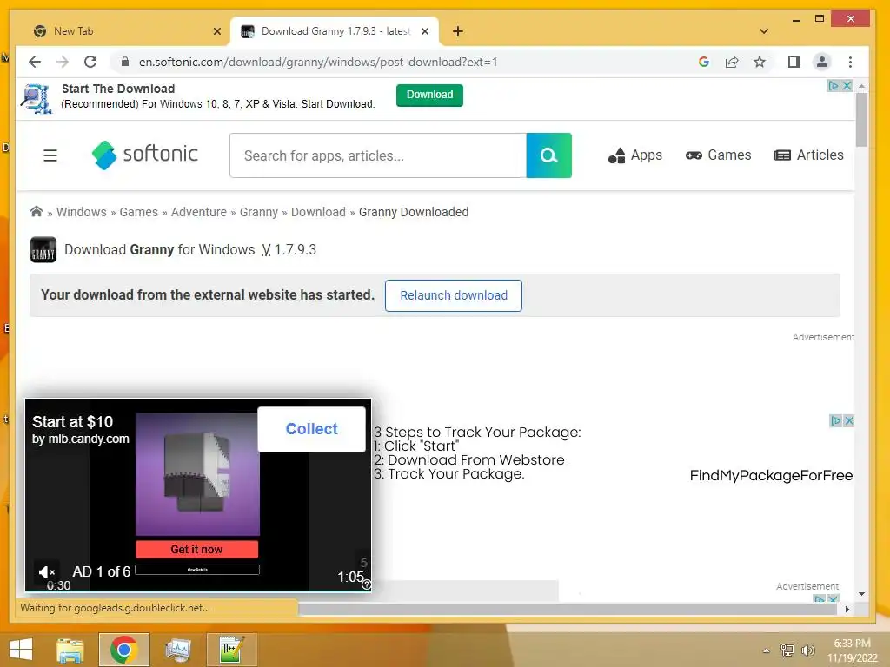Click the video ad info question icon
Viewport: 890px width, 667px height.
click(x=367, y=584)
